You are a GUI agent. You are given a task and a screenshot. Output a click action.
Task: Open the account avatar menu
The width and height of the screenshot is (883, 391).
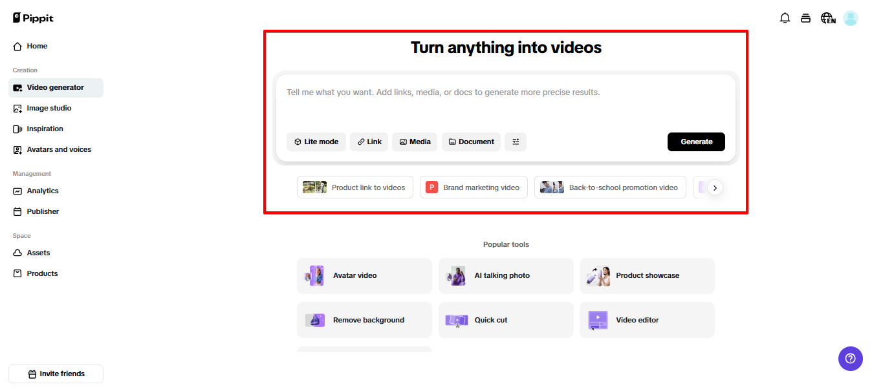coord(850,17)
